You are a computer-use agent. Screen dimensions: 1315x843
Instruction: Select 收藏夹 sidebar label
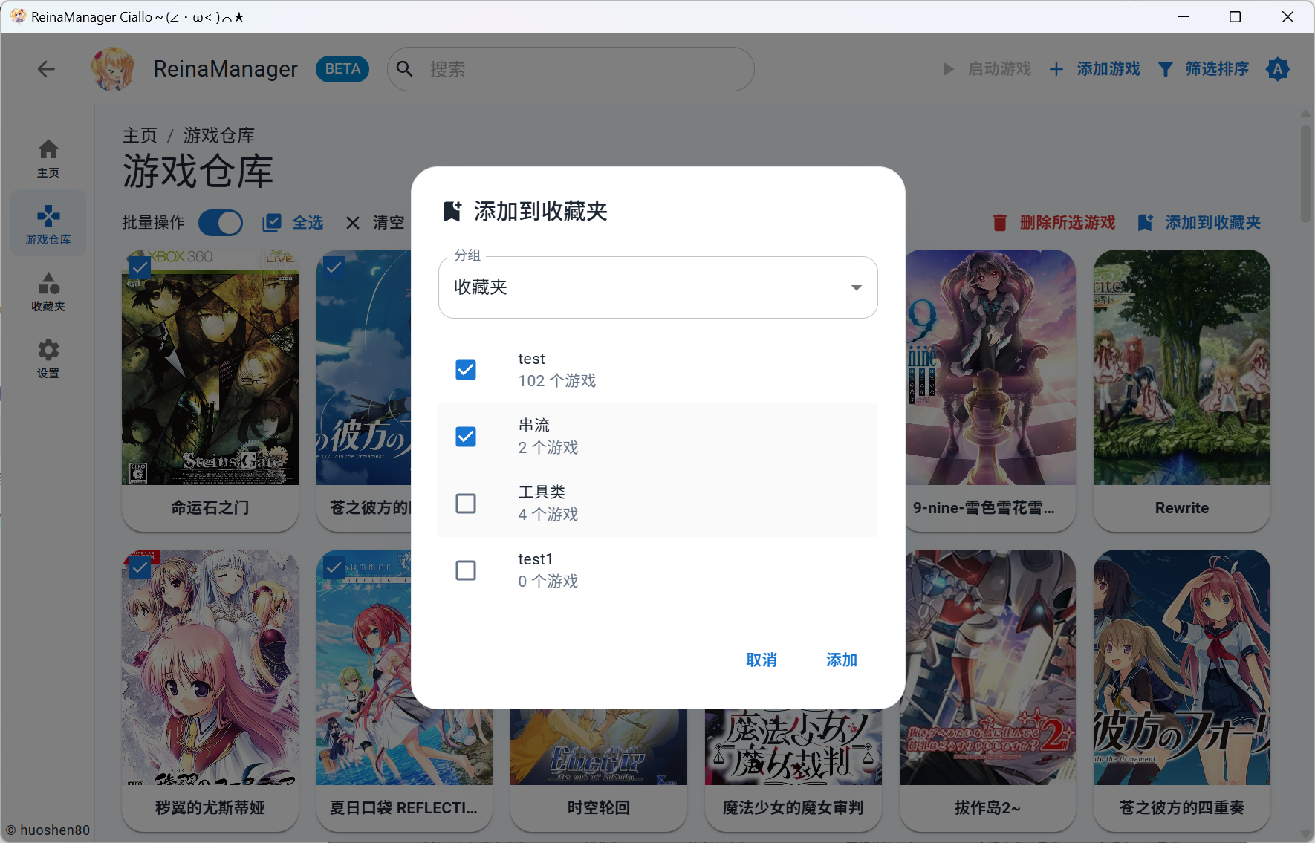(x=48, y=307)
